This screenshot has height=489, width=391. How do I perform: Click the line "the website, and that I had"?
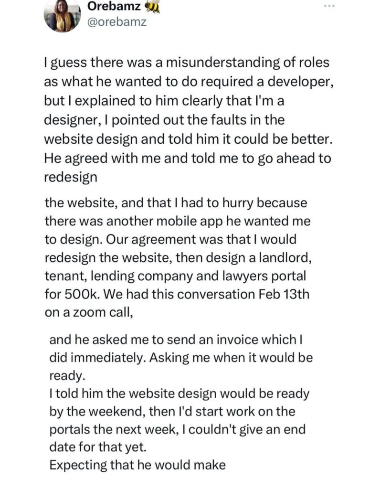click(x=176, y=202)
